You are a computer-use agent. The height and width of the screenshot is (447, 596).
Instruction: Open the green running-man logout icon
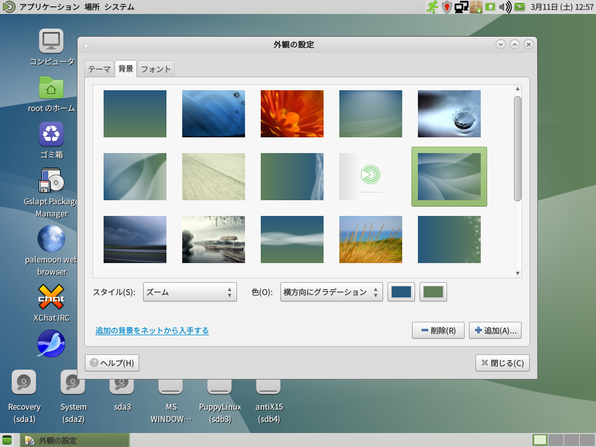(x=432, y=7)
